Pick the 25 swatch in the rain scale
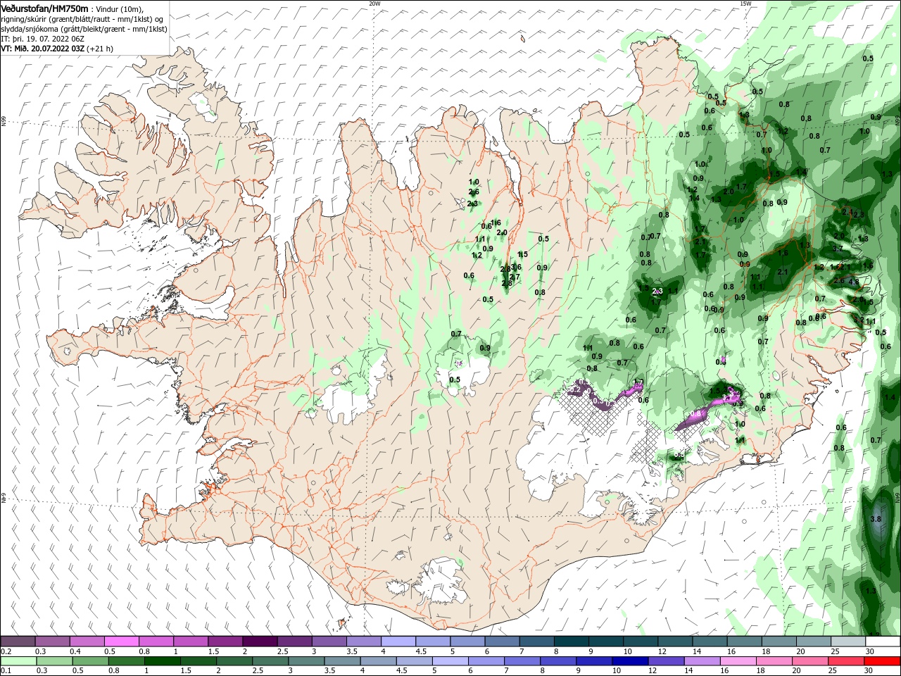901x676 pixels. [x=845, y=661]
